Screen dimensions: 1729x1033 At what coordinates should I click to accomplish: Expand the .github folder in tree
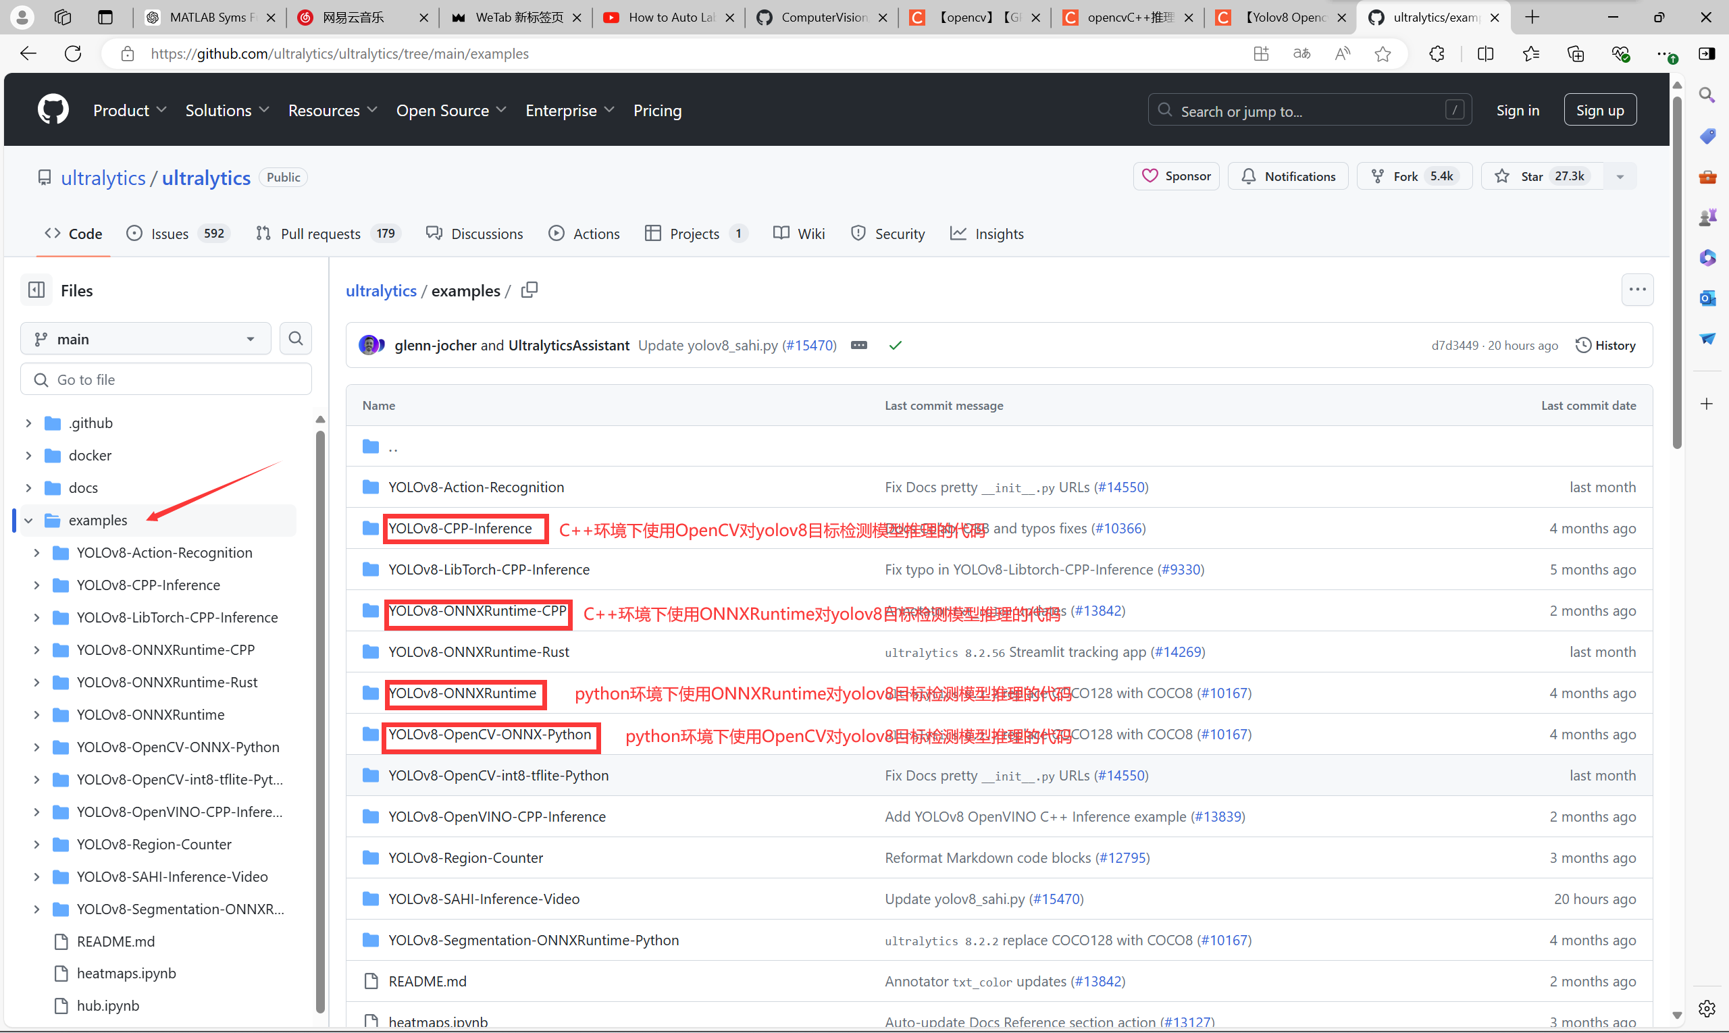click(x=28, y=423)
